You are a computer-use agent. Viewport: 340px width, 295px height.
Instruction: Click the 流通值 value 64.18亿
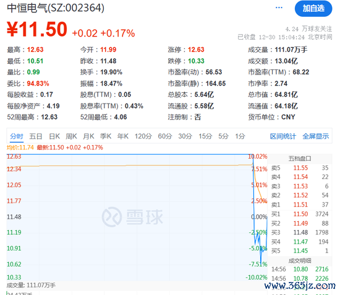click(286, 106)
